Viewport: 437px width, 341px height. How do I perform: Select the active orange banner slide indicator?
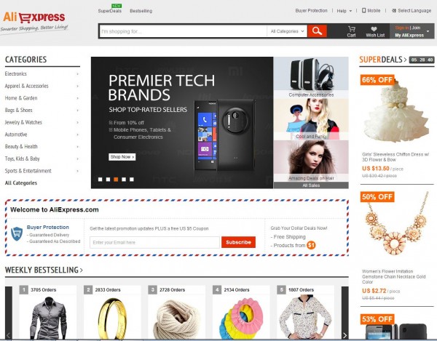(116, 180)
